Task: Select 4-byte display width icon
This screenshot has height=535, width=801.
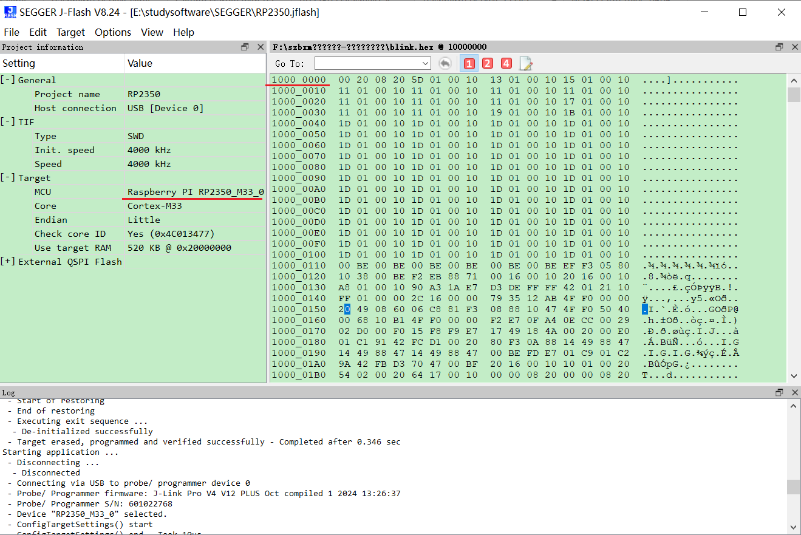Action: coord(506,63)
